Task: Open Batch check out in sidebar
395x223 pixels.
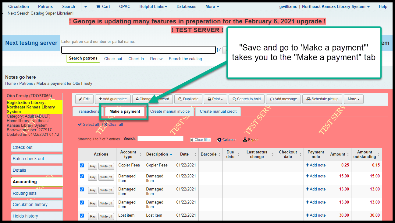Action: 37,159
